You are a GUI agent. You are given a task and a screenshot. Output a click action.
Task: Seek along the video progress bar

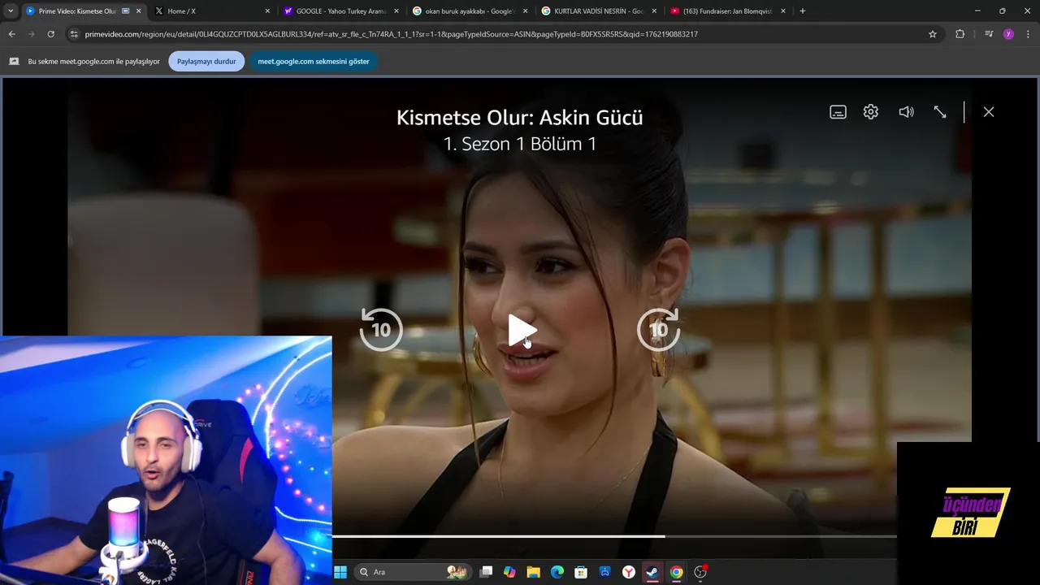click(x=614, y=536)
